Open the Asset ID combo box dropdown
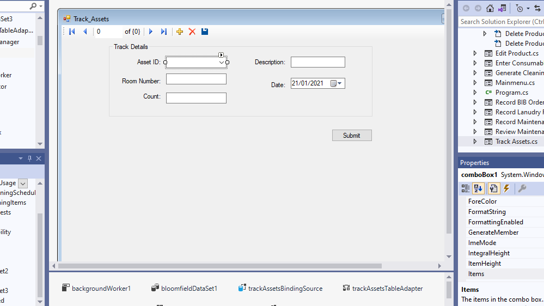Screen dimensions: 544x306 coord(221,63)
